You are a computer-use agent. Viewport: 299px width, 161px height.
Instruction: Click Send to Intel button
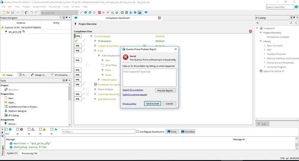[x=153, y=104]
